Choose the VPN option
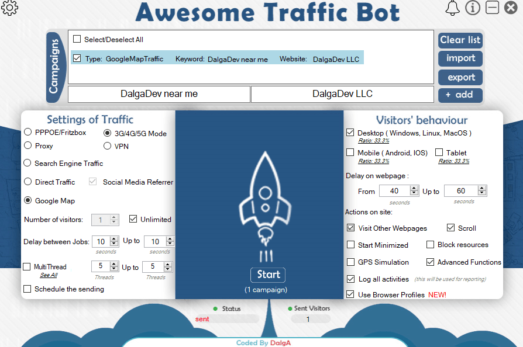 point(107,146)
